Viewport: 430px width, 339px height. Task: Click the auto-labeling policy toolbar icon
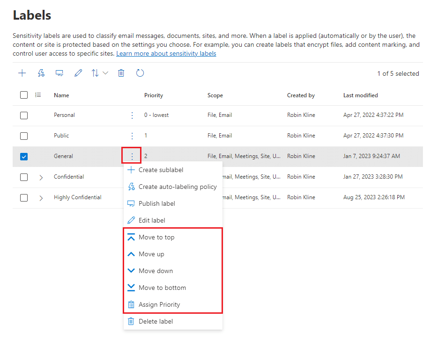[41, 73]
